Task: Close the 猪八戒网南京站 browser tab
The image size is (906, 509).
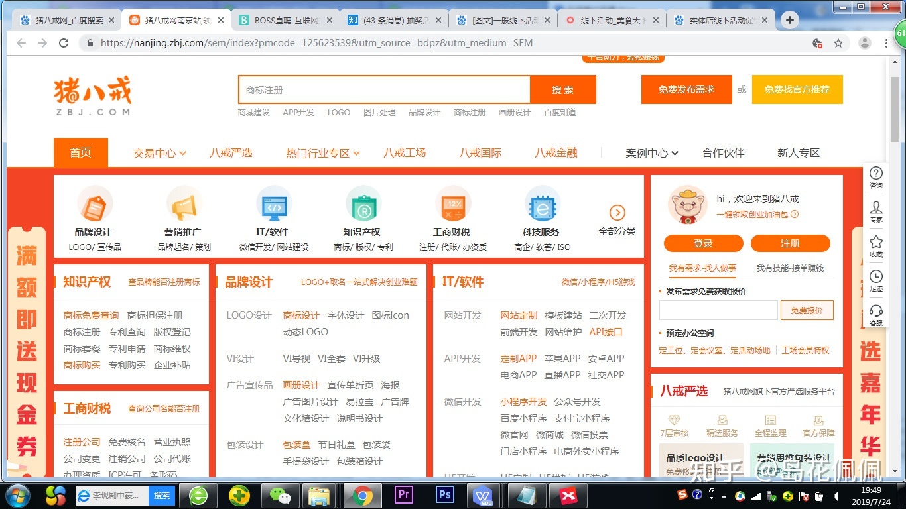Action: [x=220, y=20]
